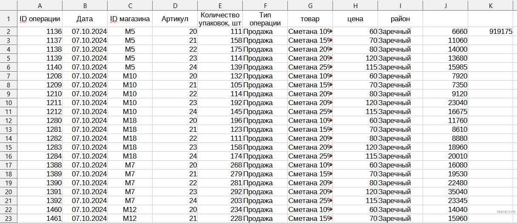Select the 'Количество упаковок, шт' header cell
The image size is (517, 223).
tap(220, 19)
